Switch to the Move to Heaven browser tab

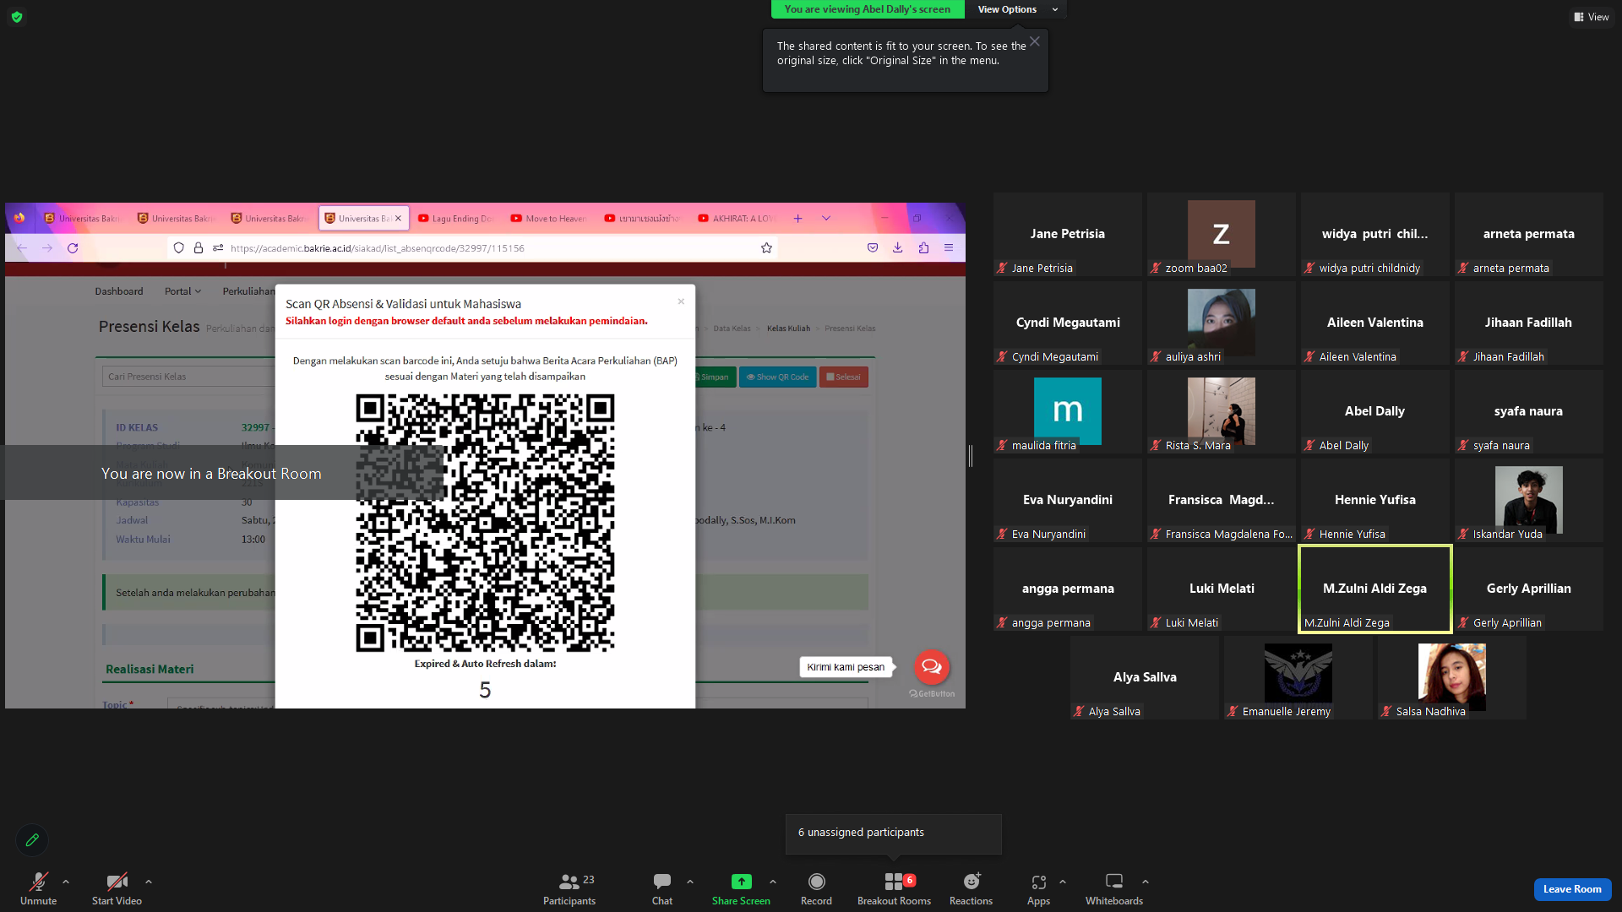(x=549, y=219)
